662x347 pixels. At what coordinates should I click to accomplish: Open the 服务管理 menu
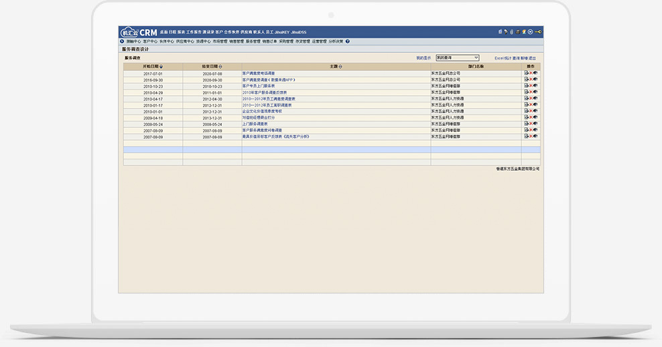click(253, 41)
